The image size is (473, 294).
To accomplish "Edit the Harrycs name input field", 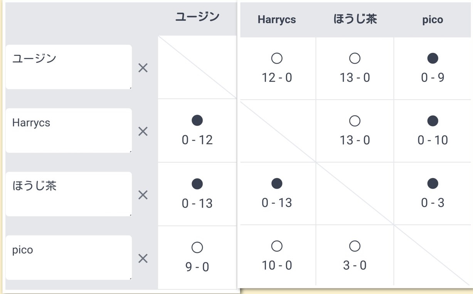I will (69, 130).
